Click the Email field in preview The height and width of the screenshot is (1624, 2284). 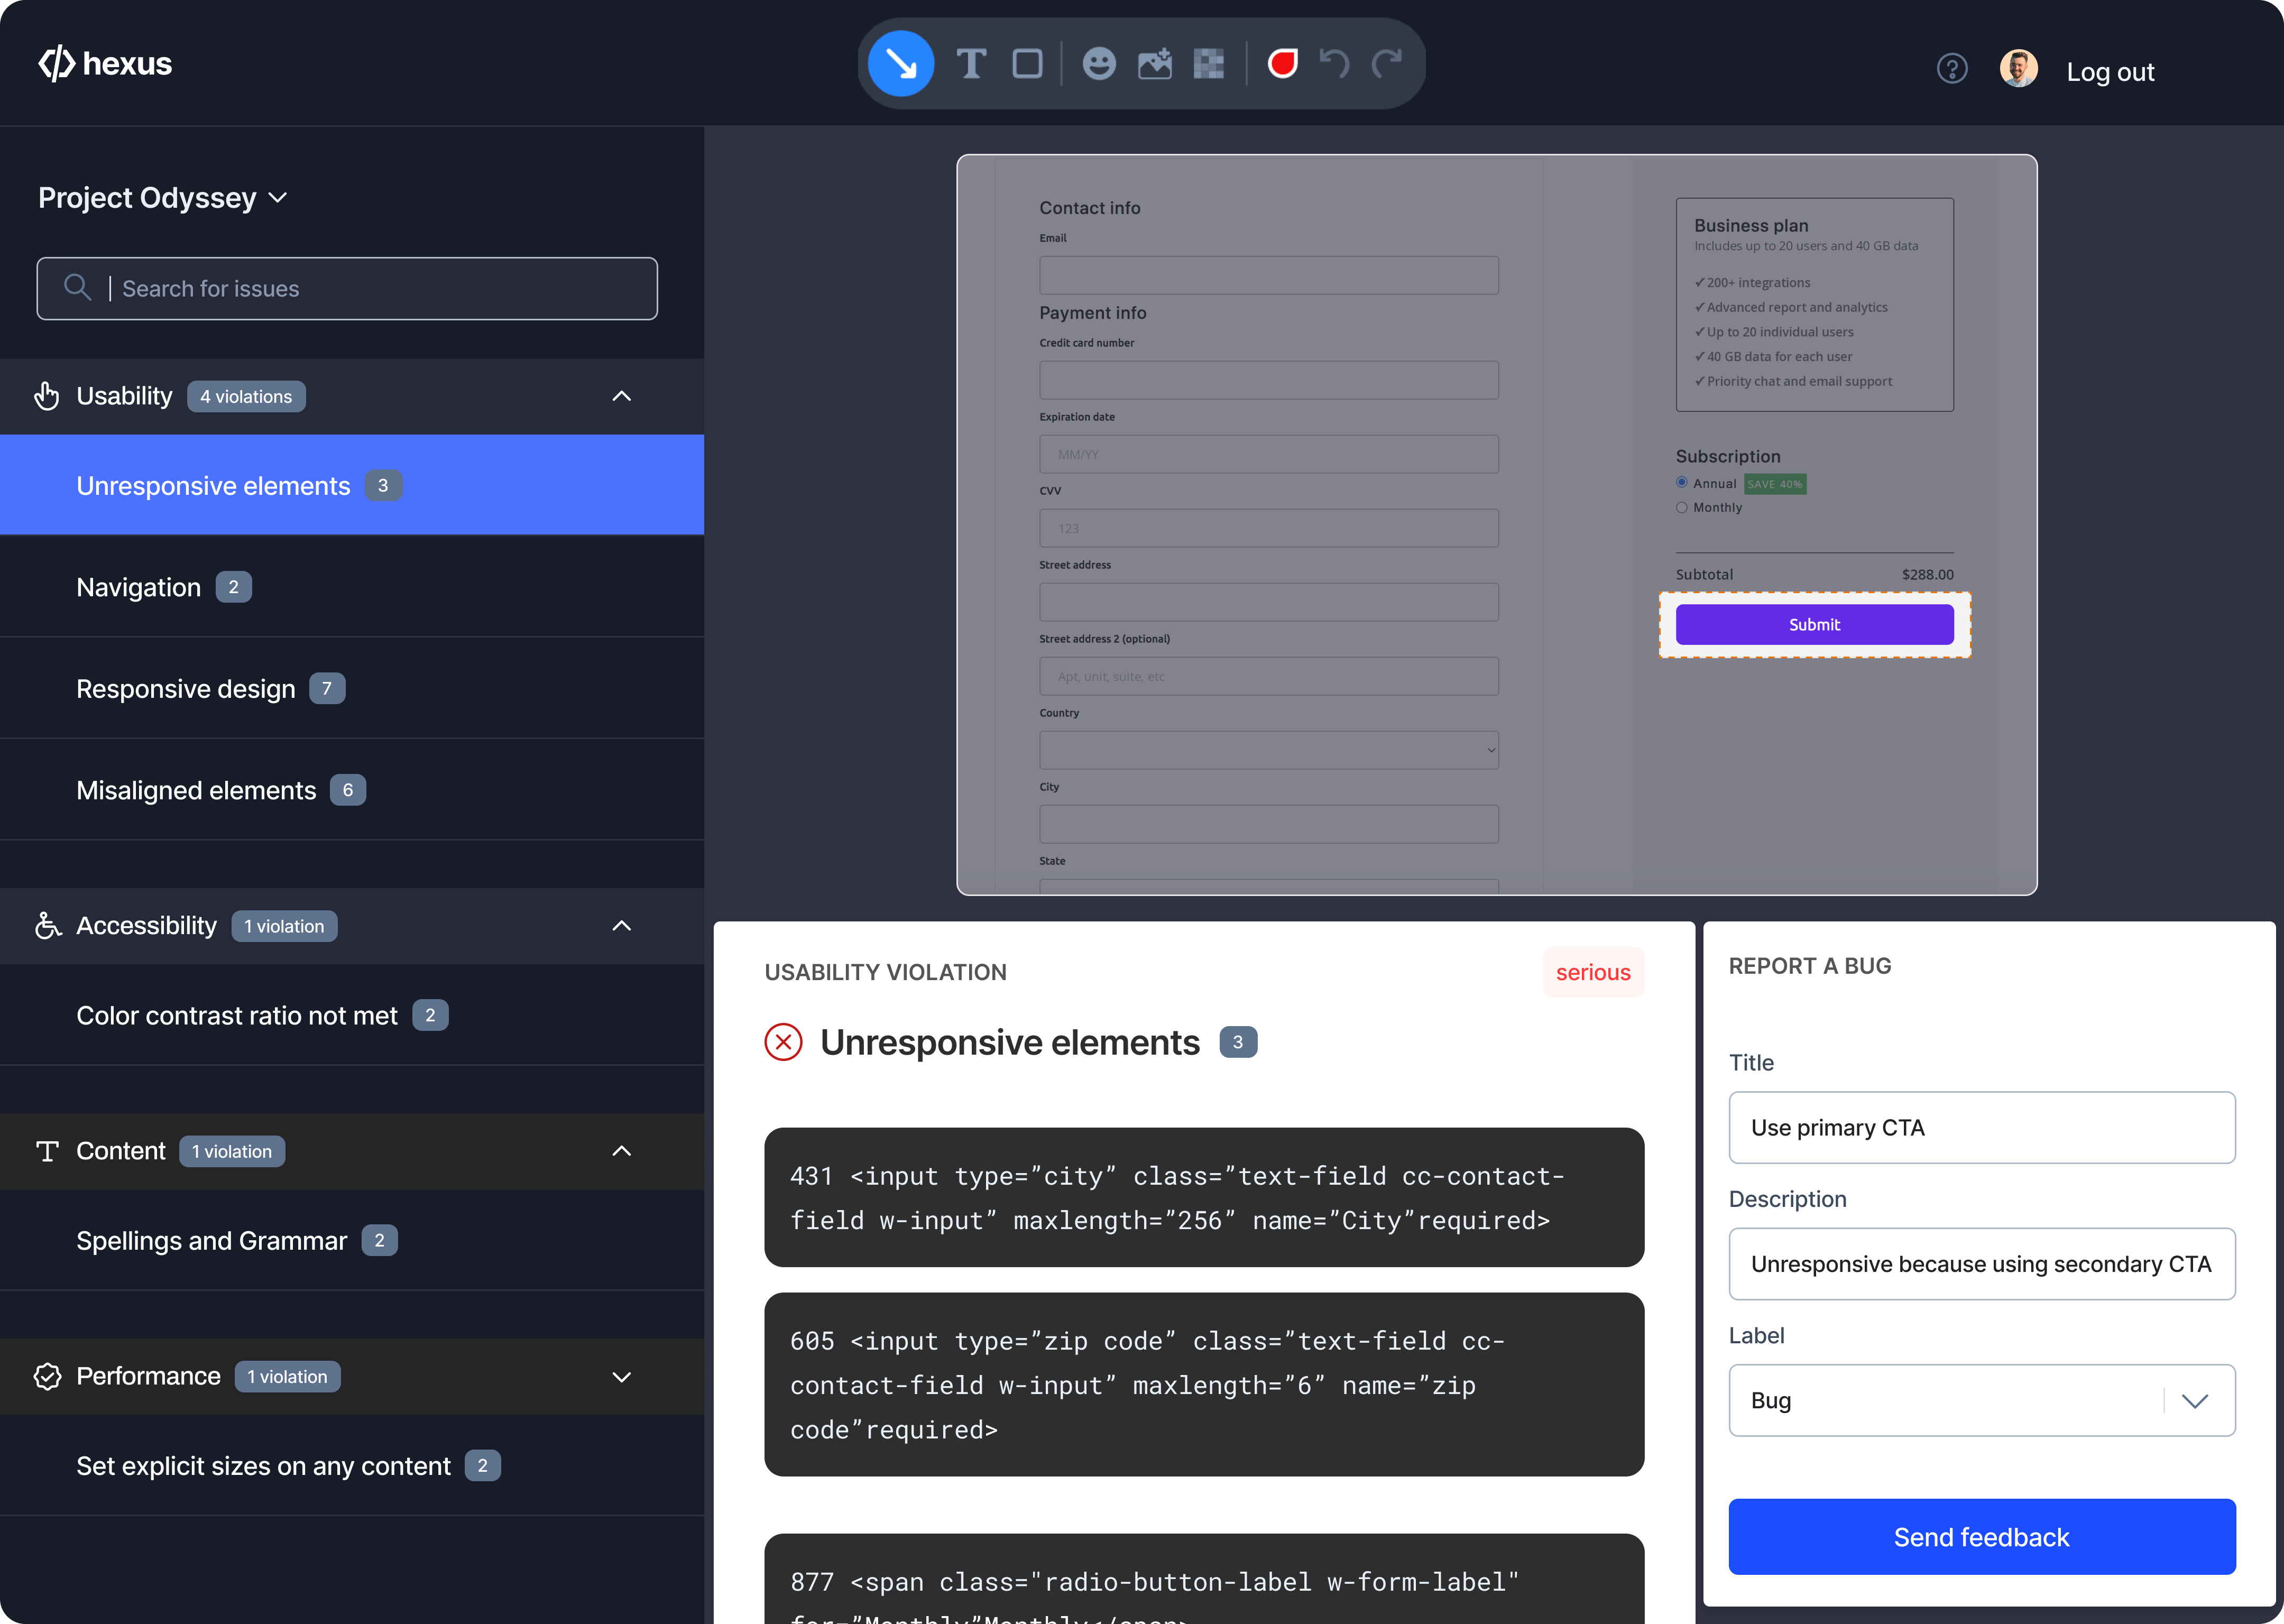click(x=1268, y=275)
